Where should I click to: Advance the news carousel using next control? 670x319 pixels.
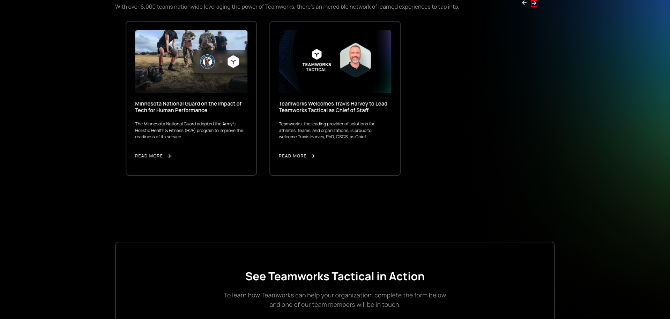click(x=534, y=3)
